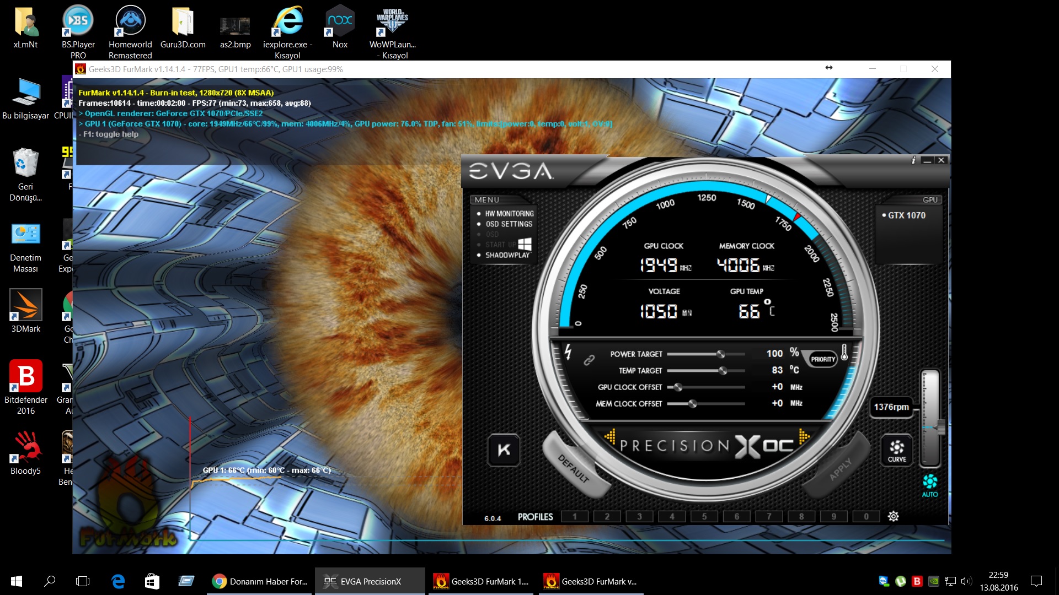Click the volume icon in system tray
Viewport: 1059px width, 595px height.
coord(966,581)
